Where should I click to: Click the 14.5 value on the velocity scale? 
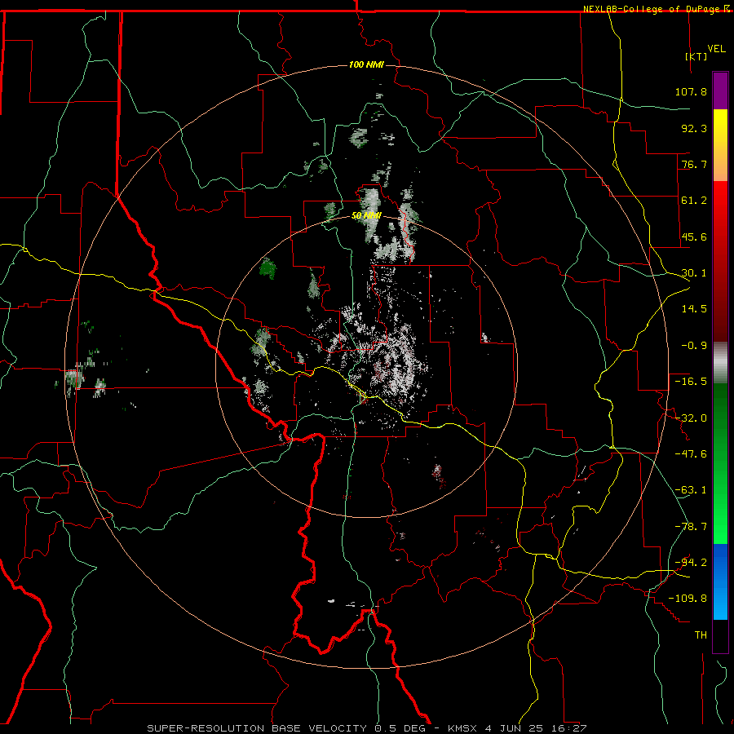pos(694,309)
